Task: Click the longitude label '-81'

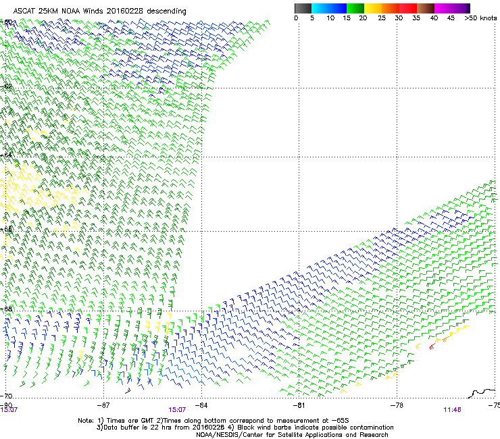Action: 299,405
